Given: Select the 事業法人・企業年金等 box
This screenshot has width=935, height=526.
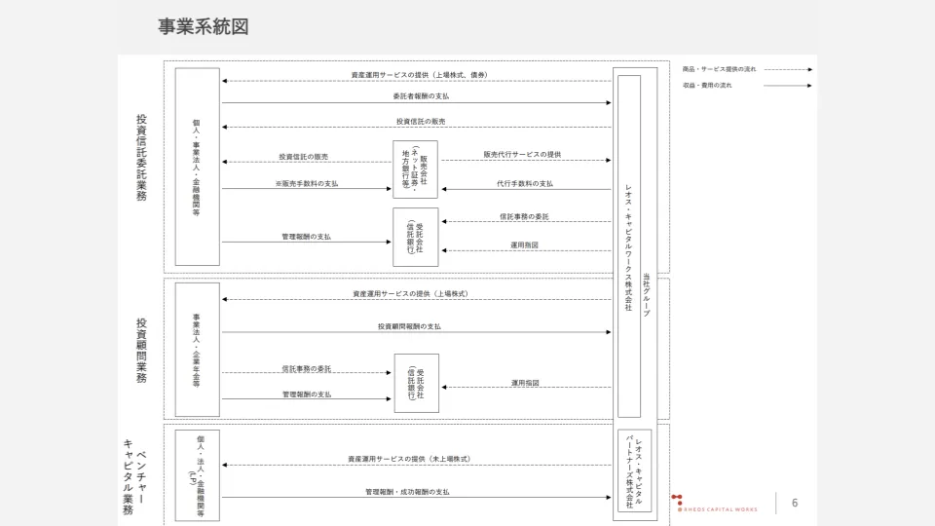Looking at the screenshot, I should [x=197, y=351].
